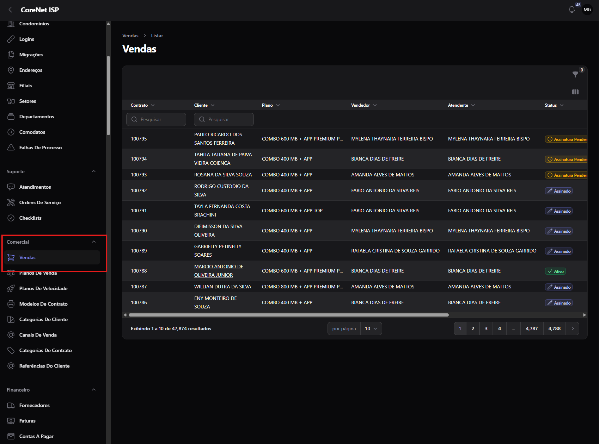Image resolution: width=599 pixels, height=444 pixels.
Task: Open Fornecedores from the sidebar
Action: coord(34,405)
